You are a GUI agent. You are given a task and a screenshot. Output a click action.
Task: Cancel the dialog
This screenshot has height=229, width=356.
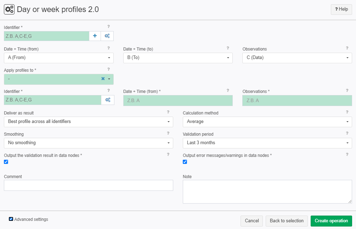(x=252, y=221)
